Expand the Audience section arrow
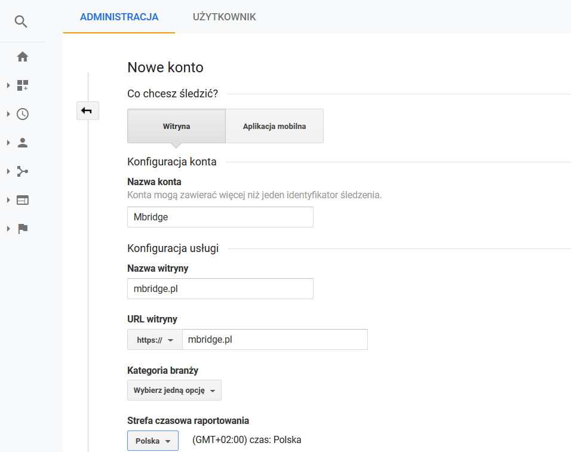571x452 pixels. point(8,143)
